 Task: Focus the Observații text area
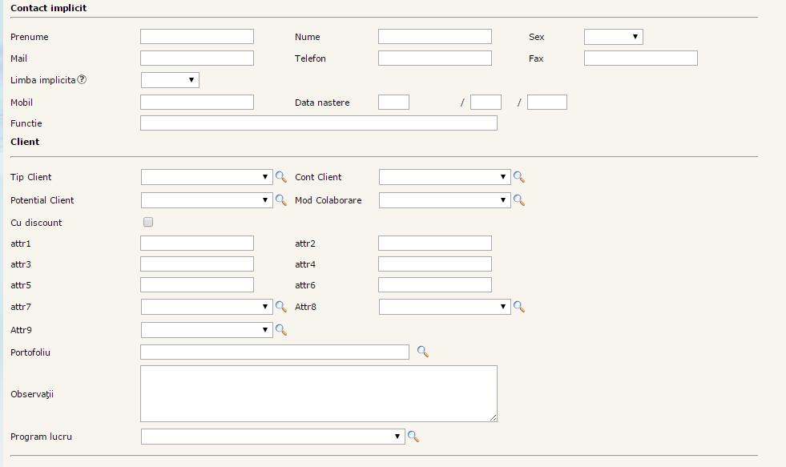pyautogui.click(x=318, y=393)
